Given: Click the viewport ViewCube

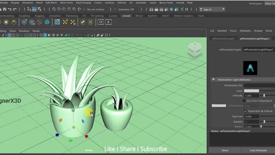Looking at the screenshot, I should tap(195, 50).
